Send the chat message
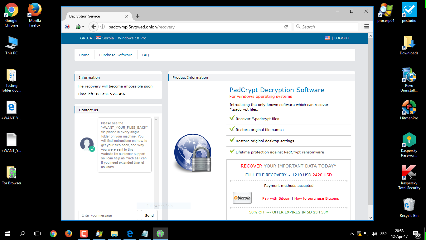 149,215
